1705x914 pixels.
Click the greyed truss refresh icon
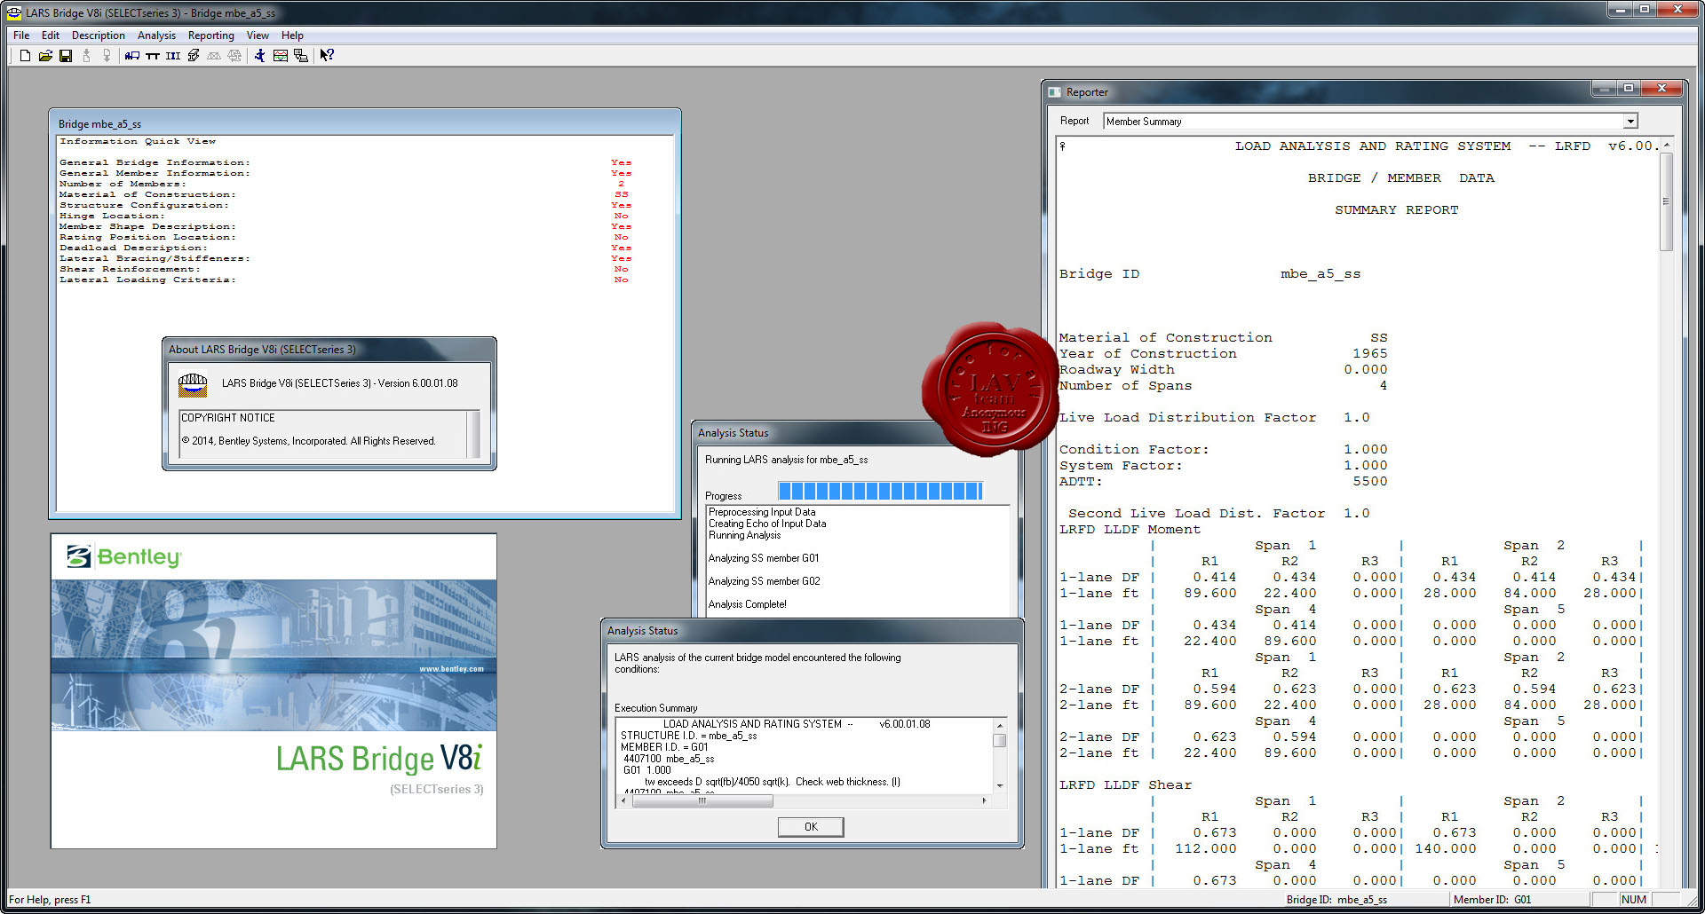click(234, 56)
